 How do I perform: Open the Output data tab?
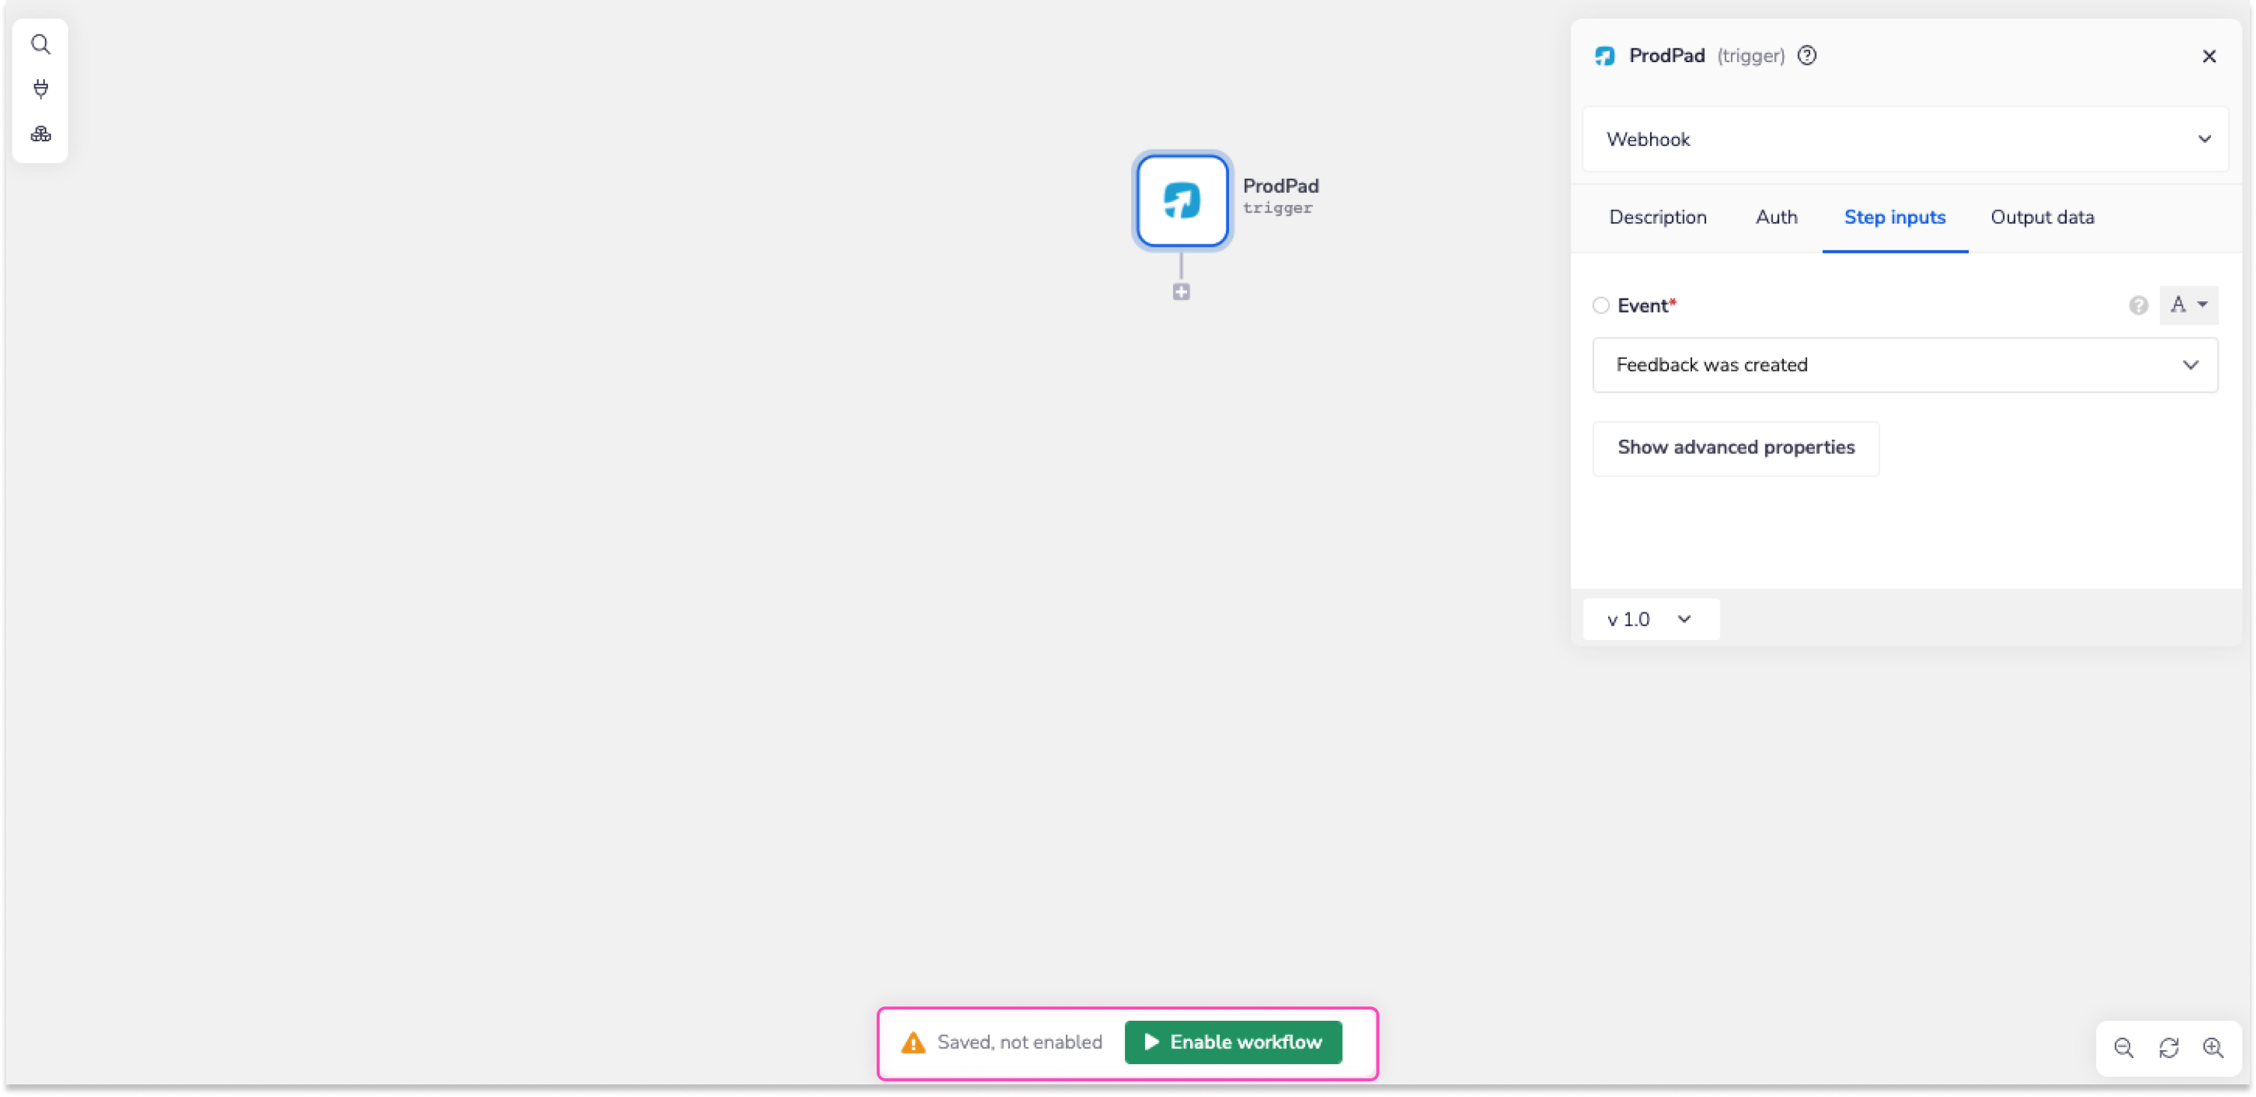[x=2042, y=217]
